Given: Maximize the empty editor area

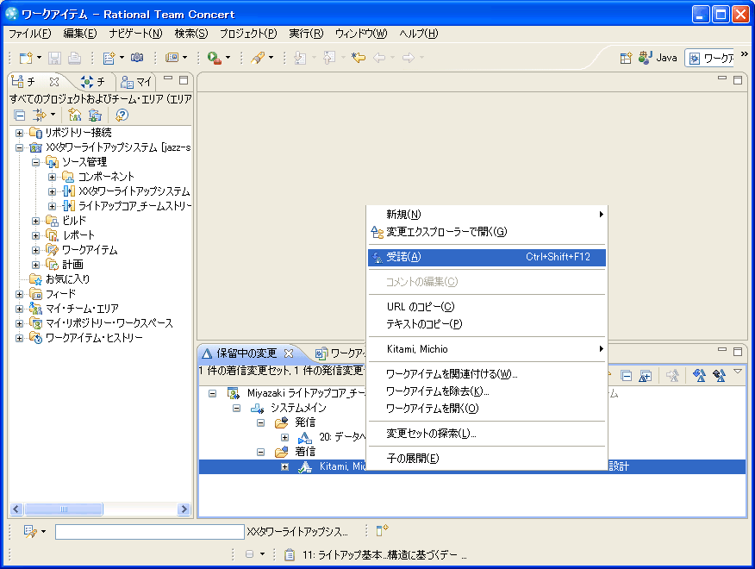Looking at the screenshot, I should [x=738, y=79].
